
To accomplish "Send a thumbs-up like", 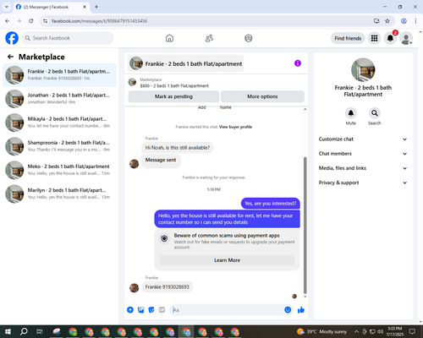I will tap(301, 310).
